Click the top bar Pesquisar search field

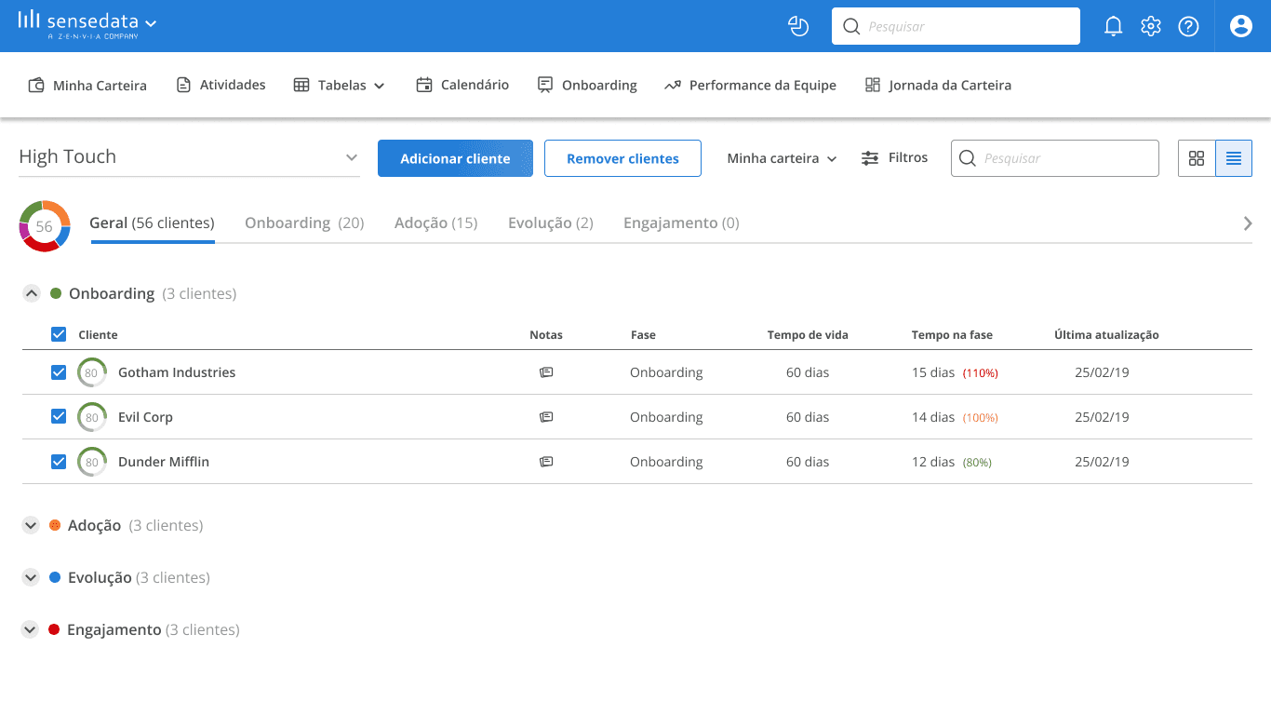(x=956, y=26)
